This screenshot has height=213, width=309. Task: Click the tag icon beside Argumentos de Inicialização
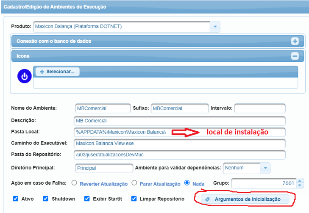tap(208, 199)
